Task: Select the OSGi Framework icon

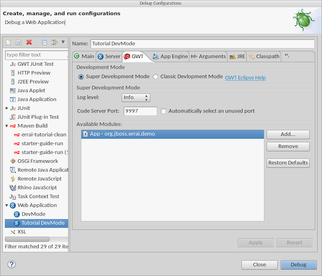Action: coord(13,161)
